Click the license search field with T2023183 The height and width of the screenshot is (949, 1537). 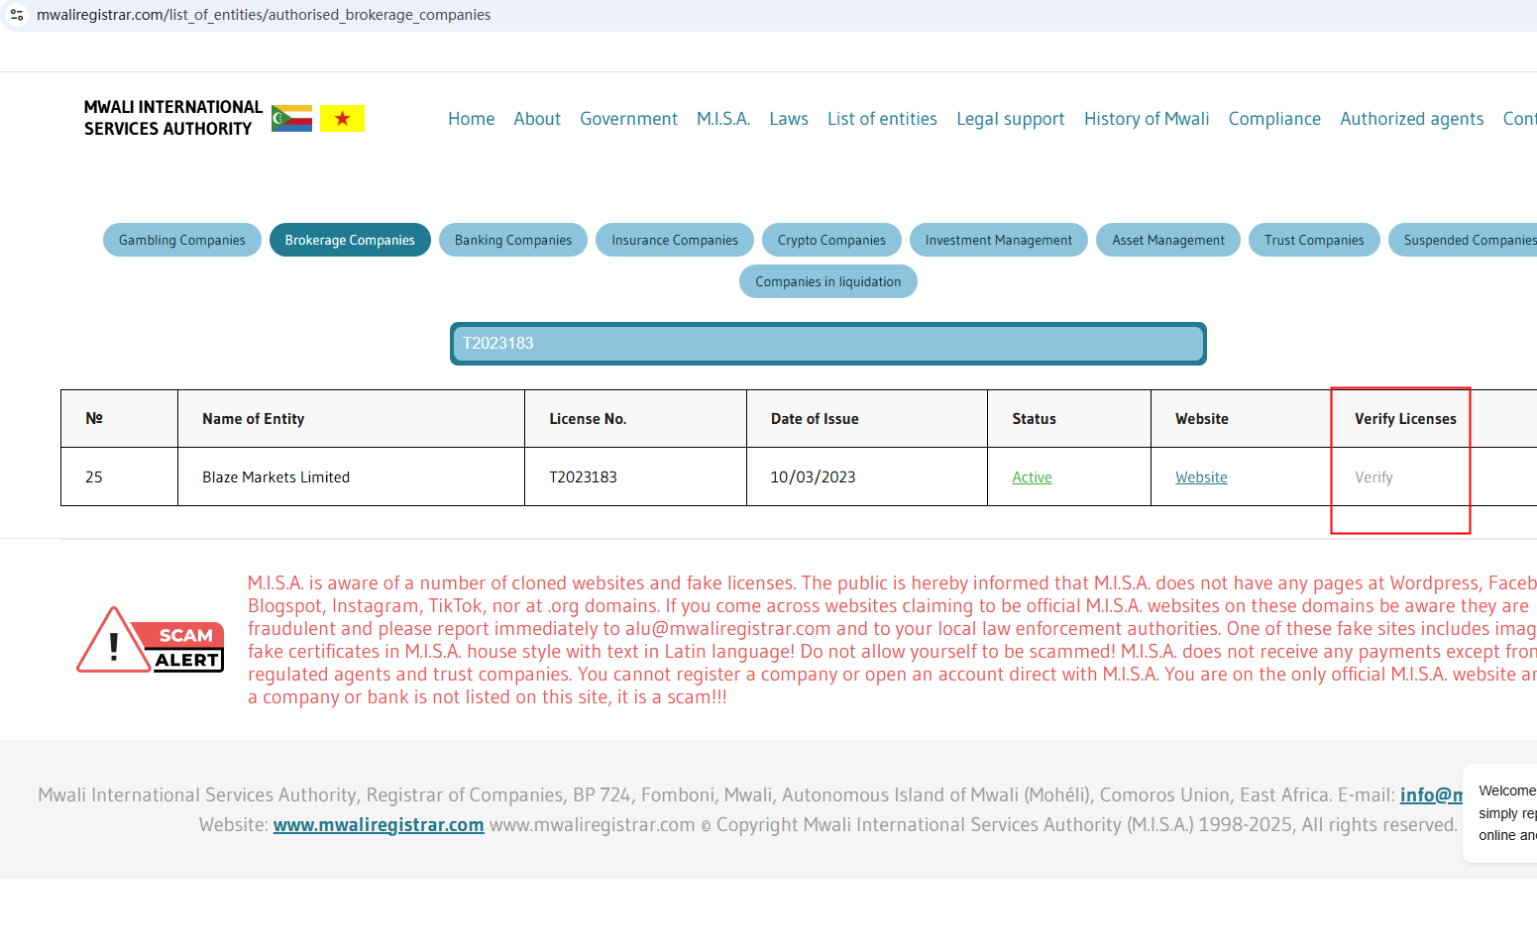click(x=827, y=344)
